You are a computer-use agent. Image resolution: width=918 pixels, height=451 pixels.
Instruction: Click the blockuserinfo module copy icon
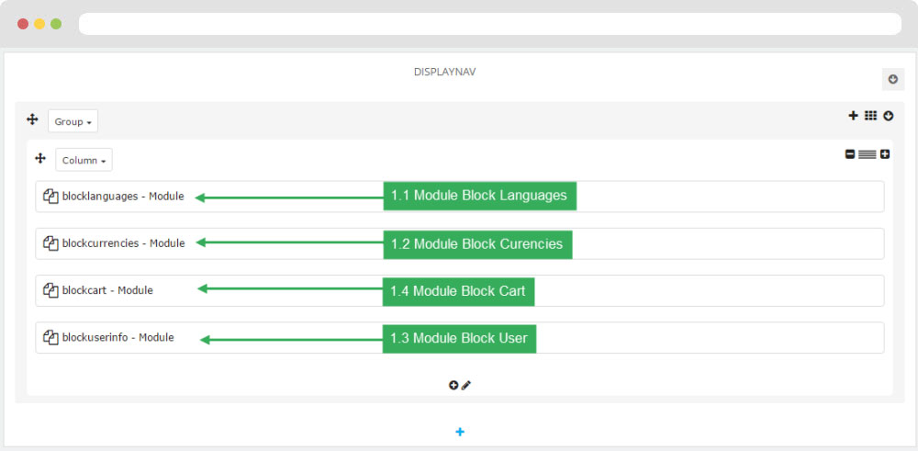(x=50, y=337)
